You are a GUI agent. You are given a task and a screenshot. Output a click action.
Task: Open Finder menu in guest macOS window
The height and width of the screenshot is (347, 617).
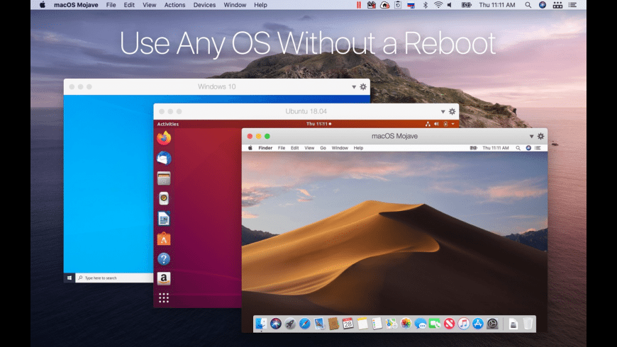(x=265, y=148)
